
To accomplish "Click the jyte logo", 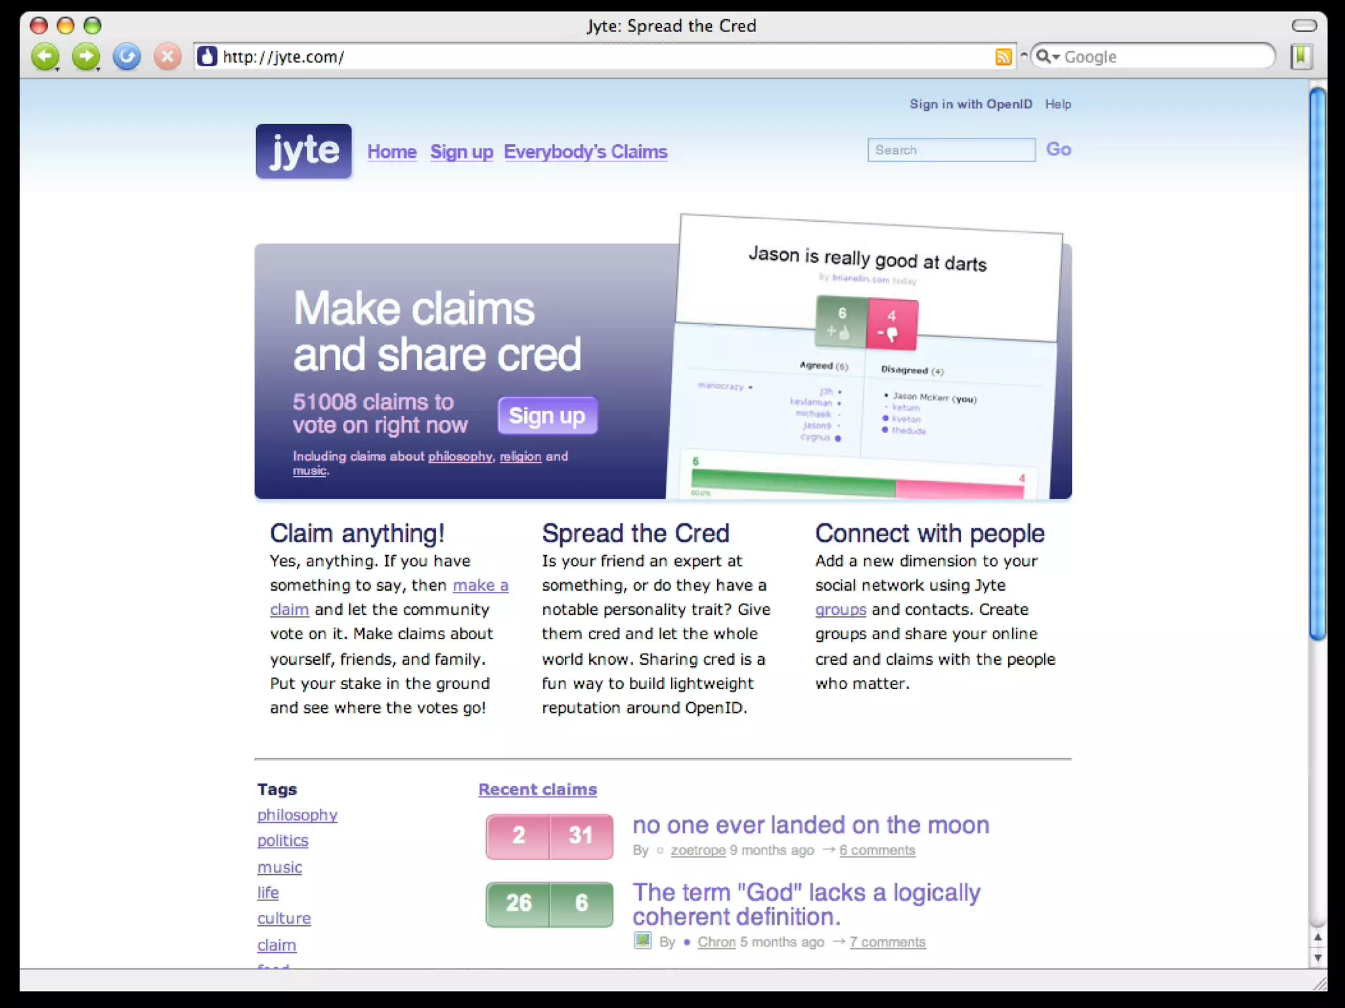I will click(x=303, y=151).
